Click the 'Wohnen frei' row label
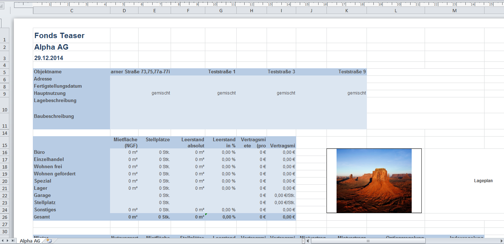 (x=71, y=167)
